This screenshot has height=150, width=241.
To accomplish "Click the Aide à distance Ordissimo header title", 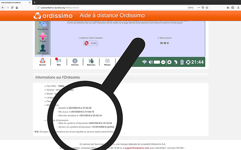I will [x=112, y=16].
